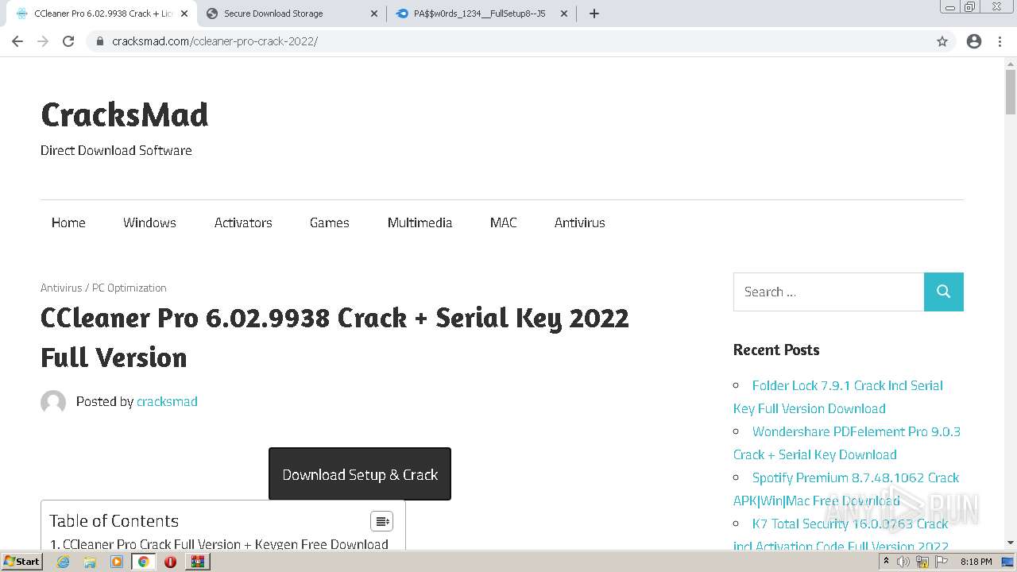Click the network tray icon
The height and width of the screenshot is (572, 1017).
click(922, 562)
